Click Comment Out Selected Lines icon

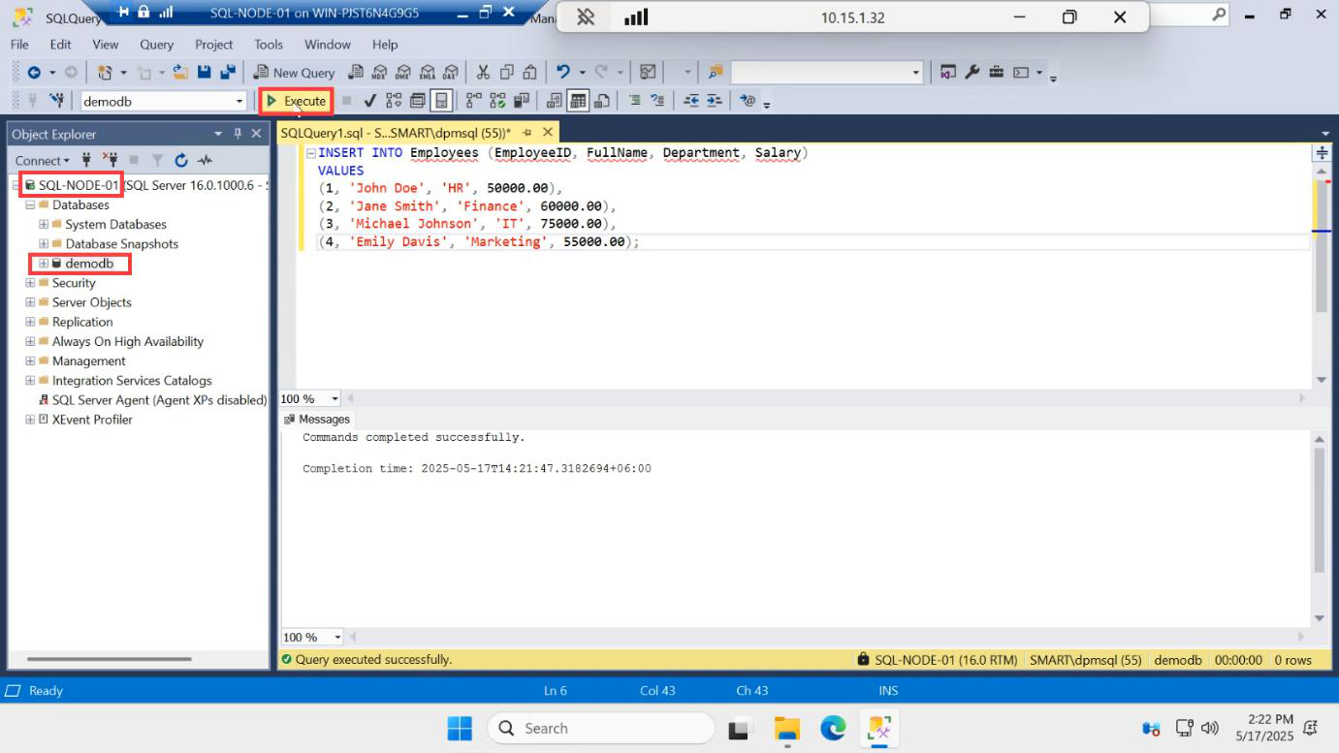[634, 101]
